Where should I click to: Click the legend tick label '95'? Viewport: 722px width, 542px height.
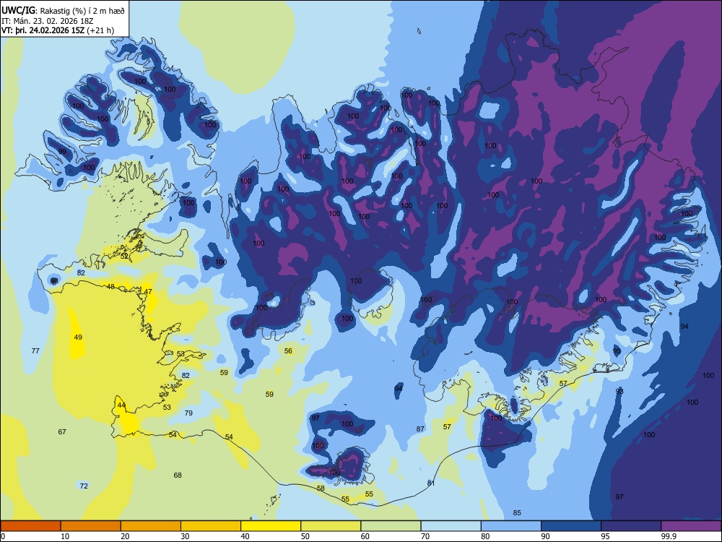605,536
